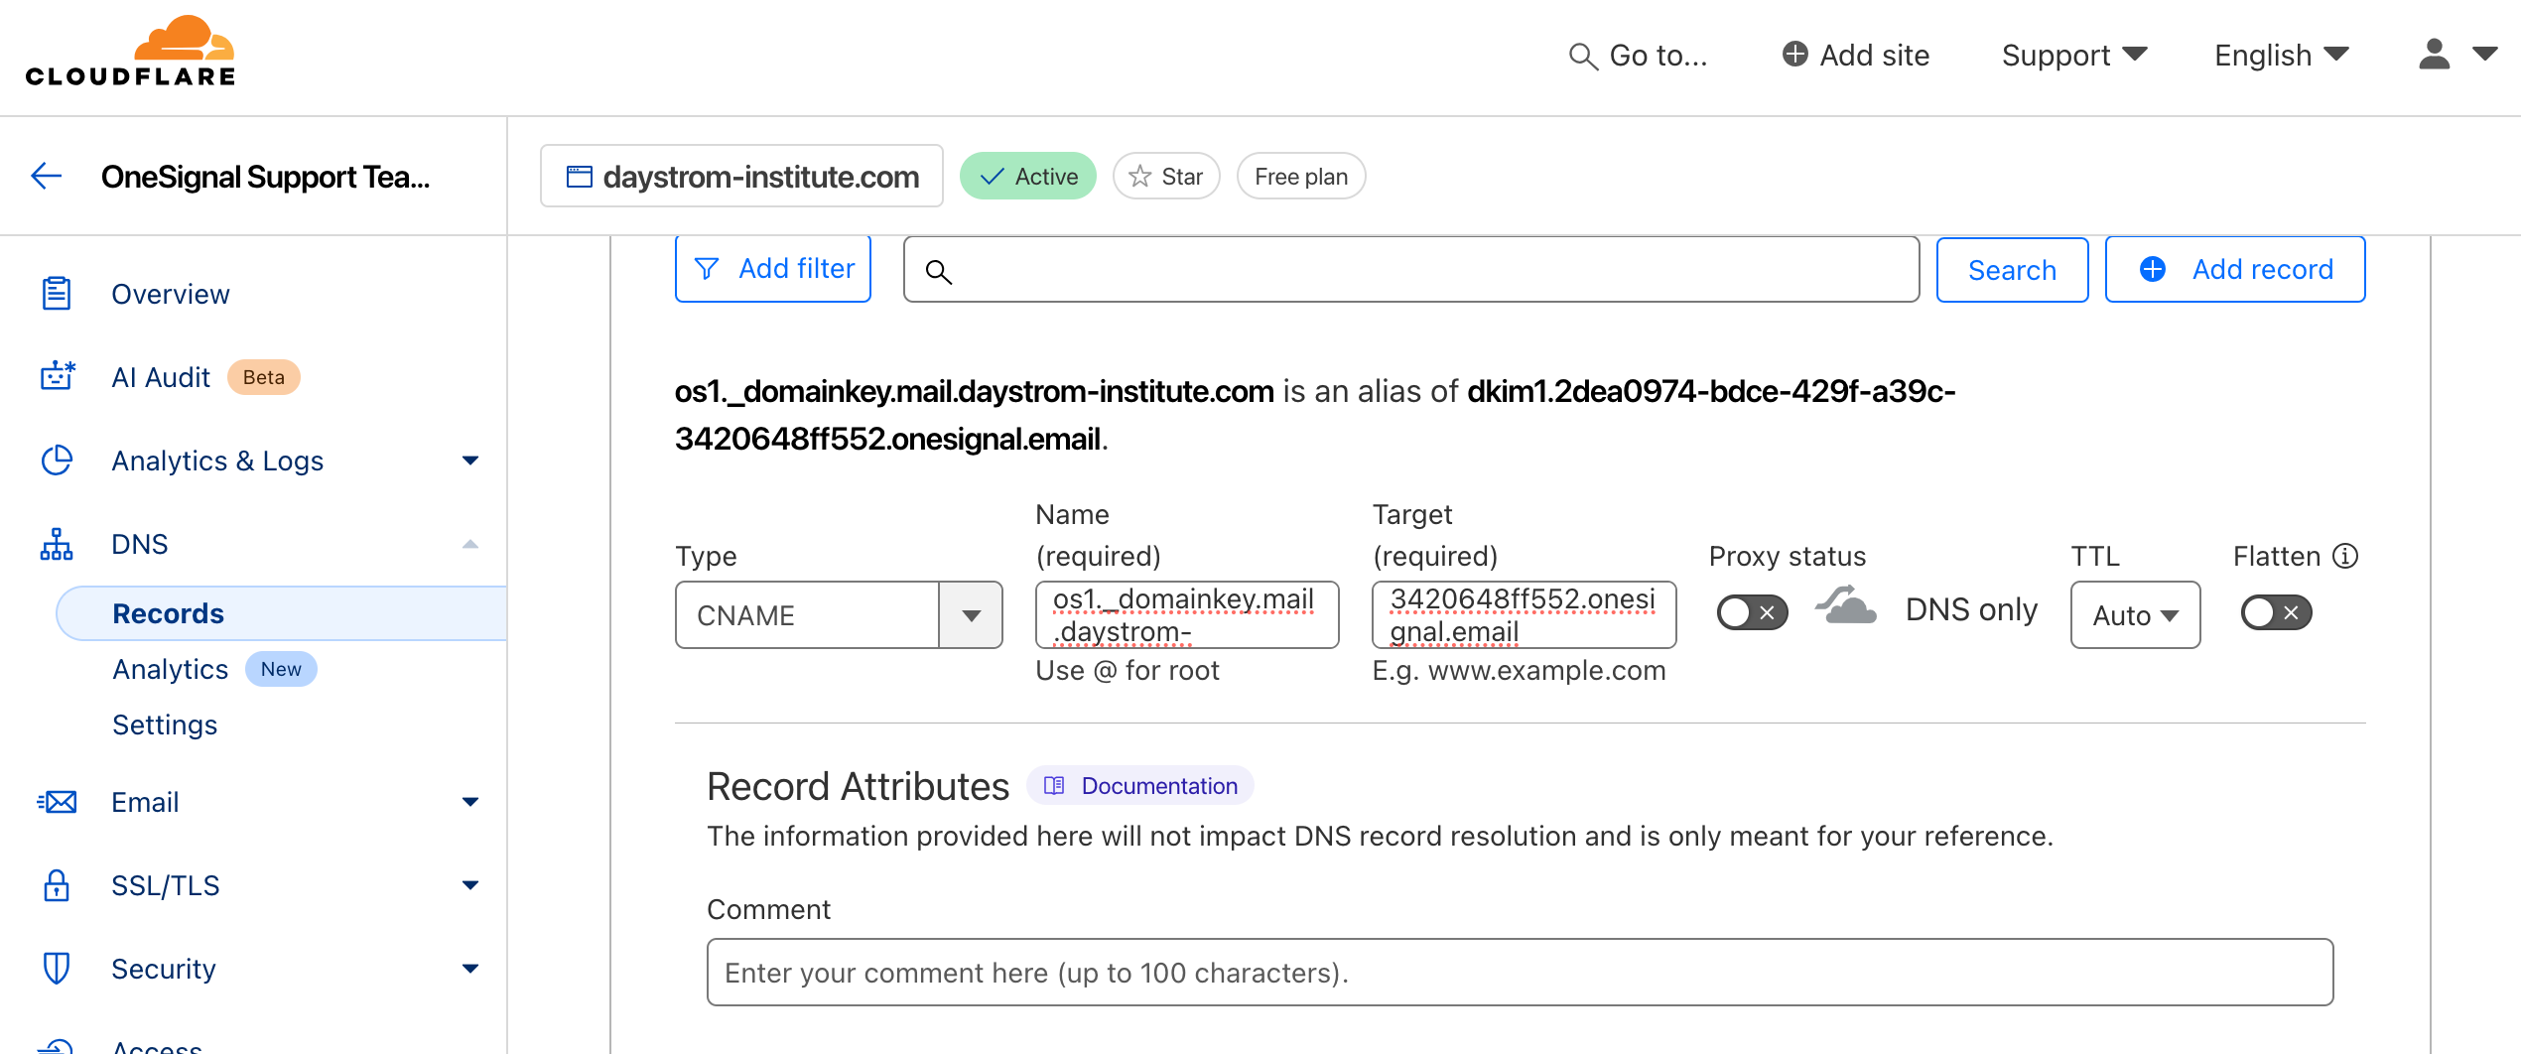Image resolution: width=2521 pixels, height=1054 pixels.
Task: Click the 'Use @ for root' hint text
Action: tap(1128, 671)
